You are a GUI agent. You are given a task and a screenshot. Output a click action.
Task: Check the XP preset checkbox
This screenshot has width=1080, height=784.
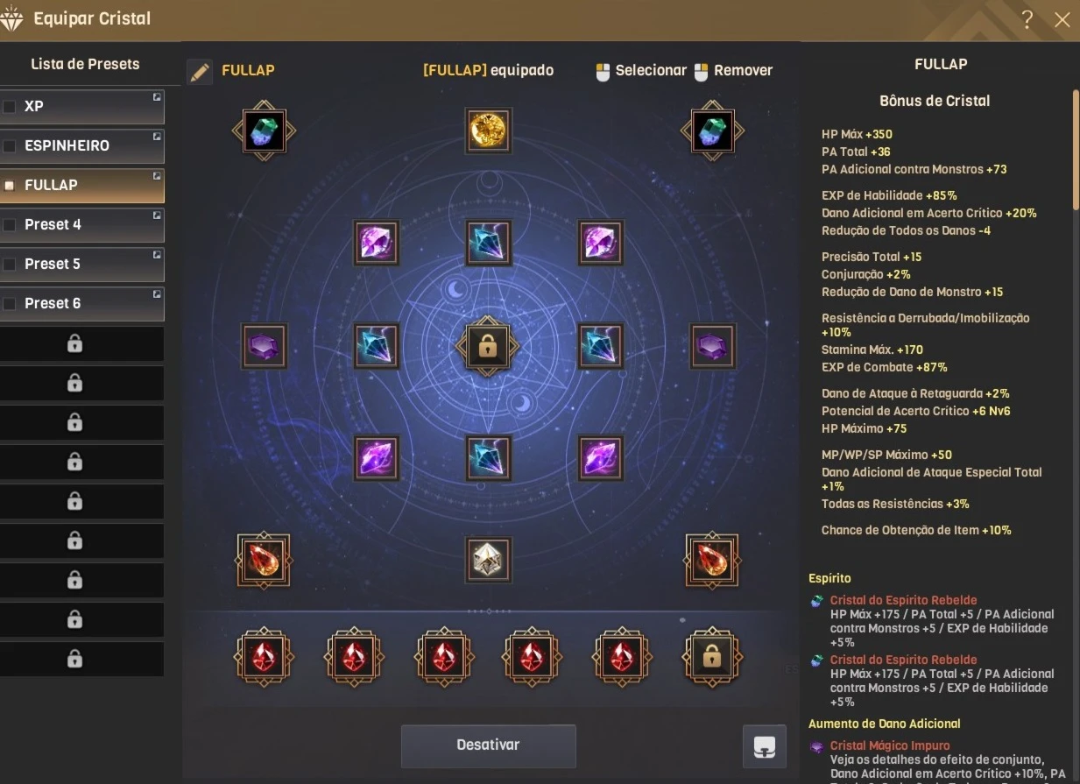pos(10,107)
